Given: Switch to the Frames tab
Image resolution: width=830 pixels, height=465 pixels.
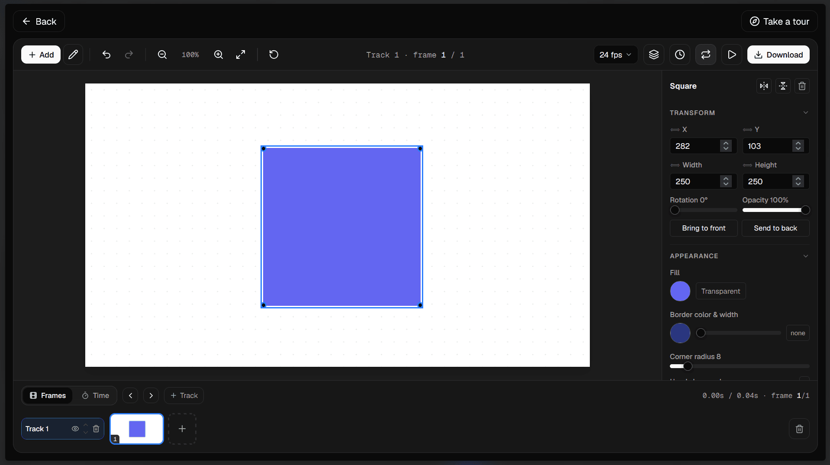Looking at the screenshot, I should [x=48, y=395].
